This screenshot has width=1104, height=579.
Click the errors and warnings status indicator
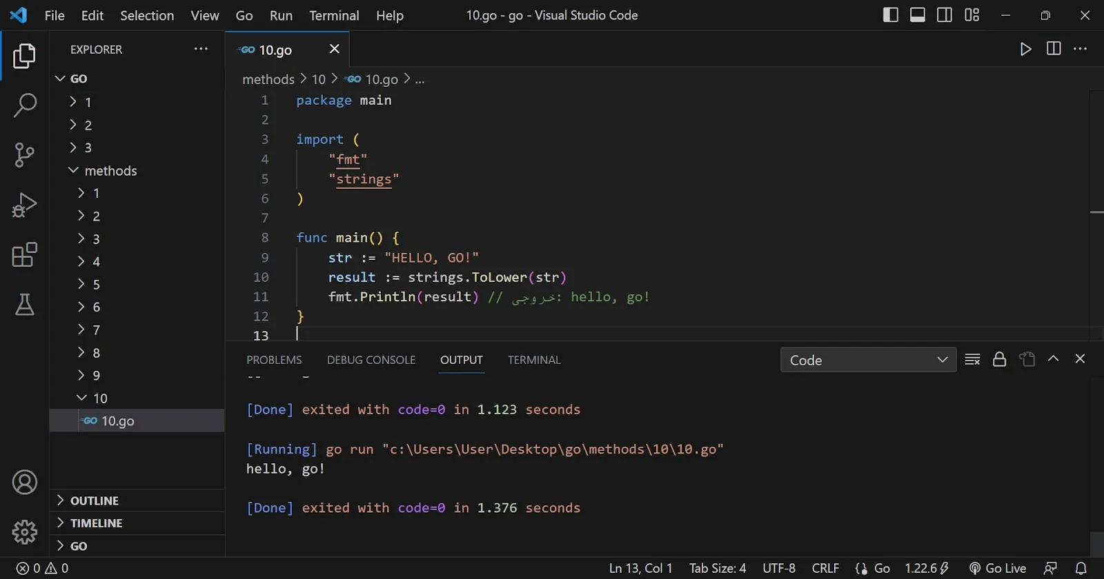click(x=43, y=569)
